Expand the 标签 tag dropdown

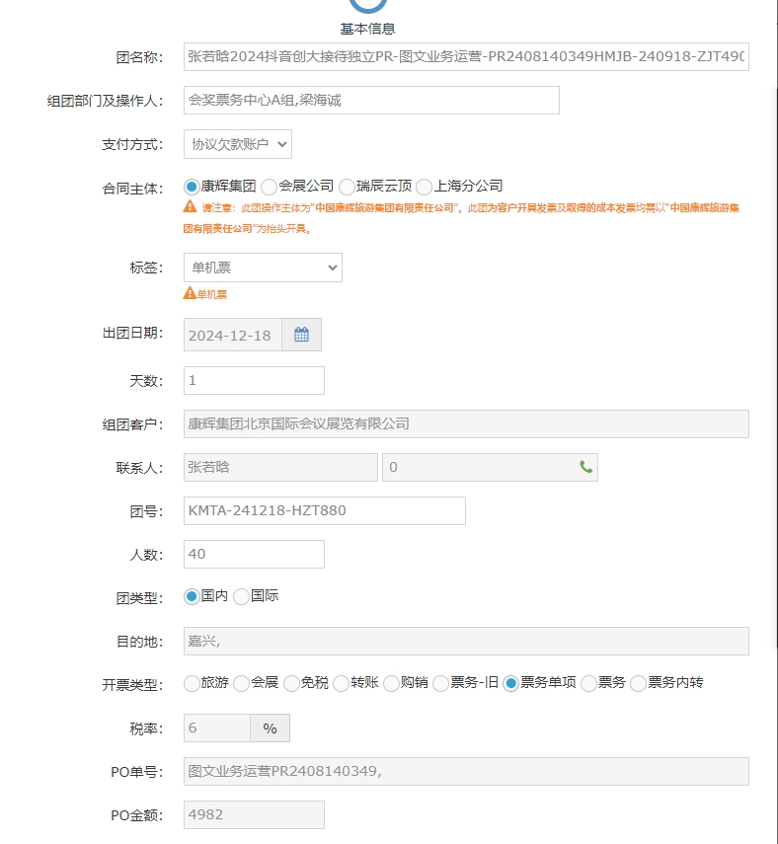click(x=263, y=268)
